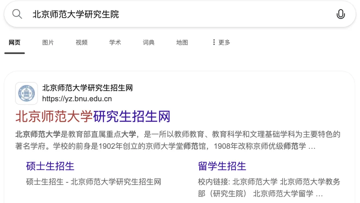Open the 北京师范大学研究生招生网 result headline
The height and width of the screenshot is (203, 360).
coord(93,116)
